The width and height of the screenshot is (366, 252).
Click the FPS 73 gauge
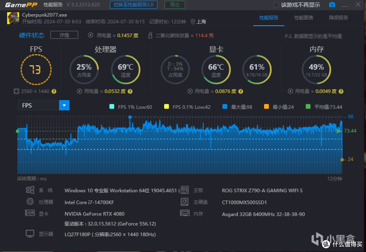coord(36,70)
